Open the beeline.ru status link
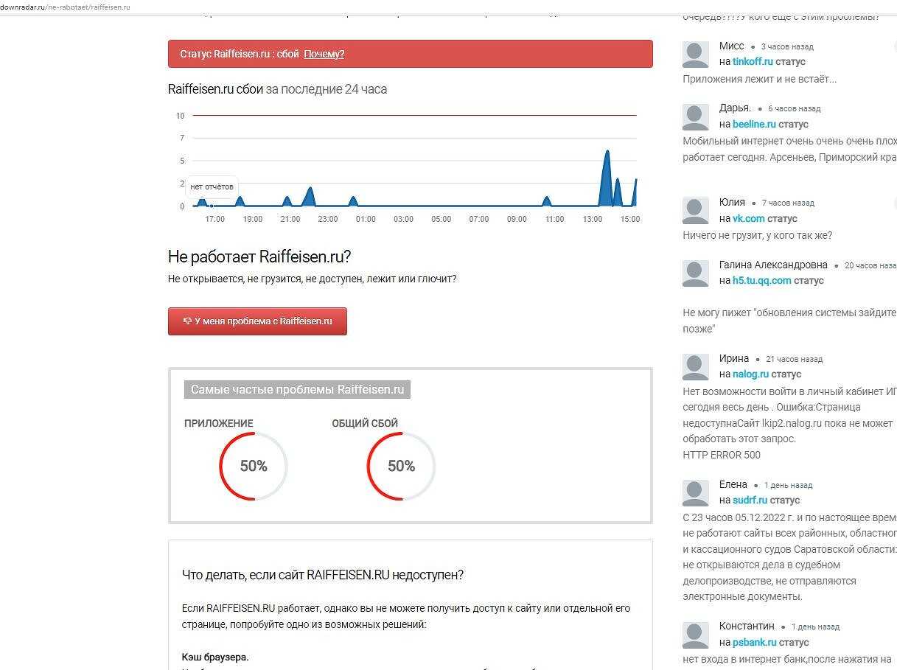897x670 pixels. point(754,125)
